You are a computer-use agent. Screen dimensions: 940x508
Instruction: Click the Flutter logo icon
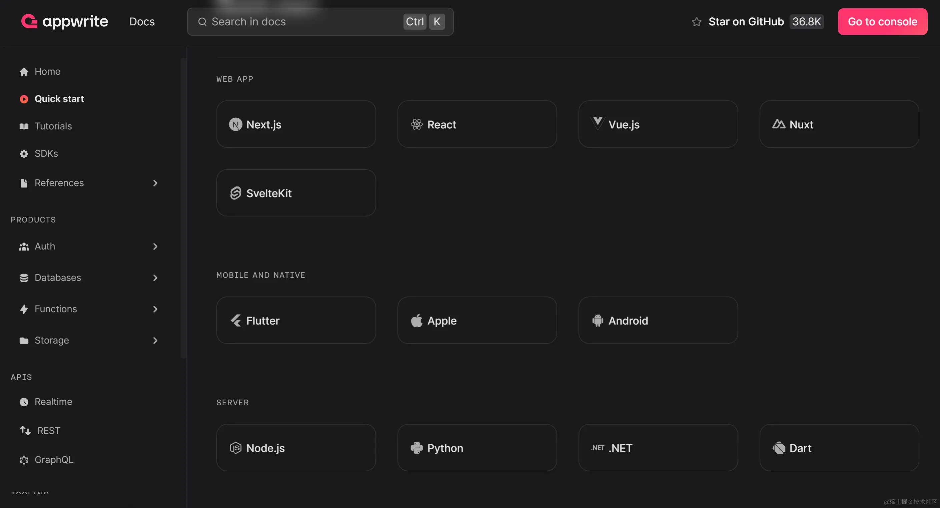pyautogui.click(x=235, y=321)
